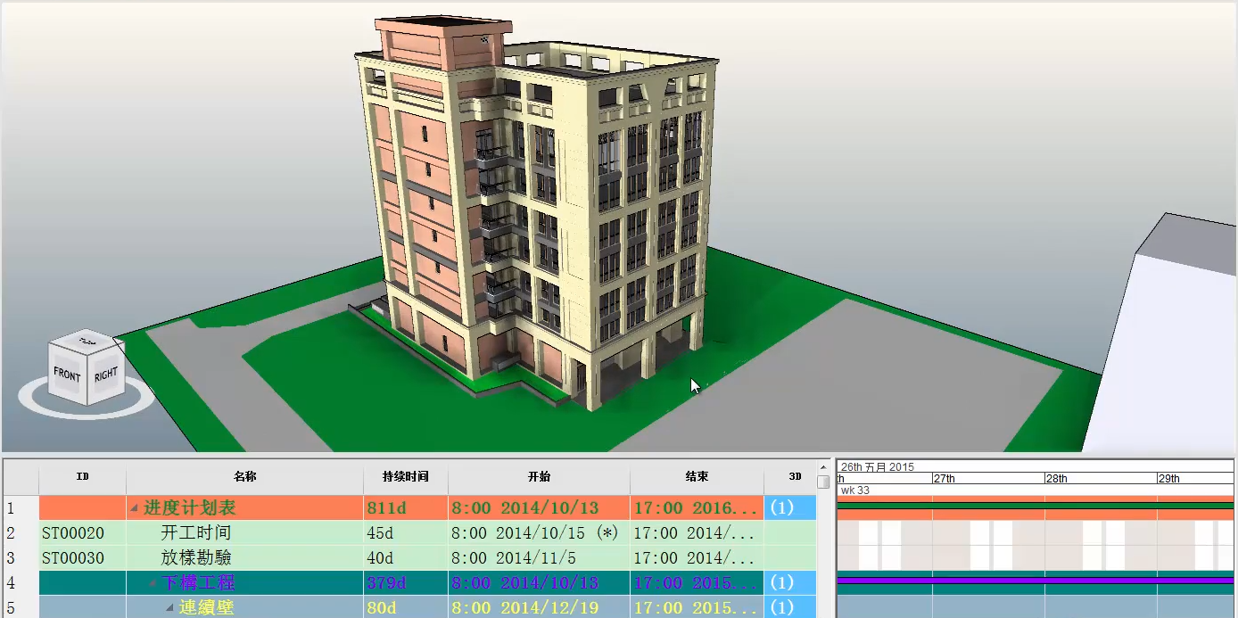Viewport: 1238px width, 618px height.
Task: Collapse the 进度计划表 tree node
Action: [135, 508]
